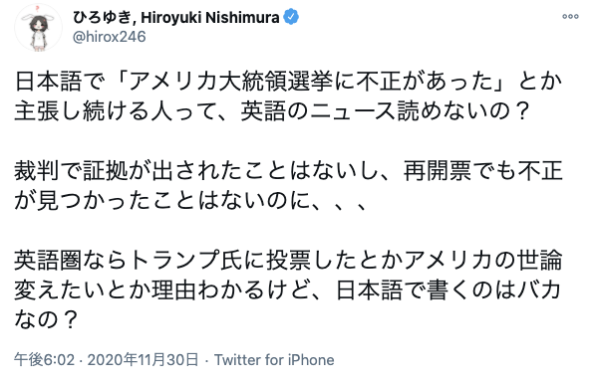Click the line starting 主張し続ける人って

272,110
